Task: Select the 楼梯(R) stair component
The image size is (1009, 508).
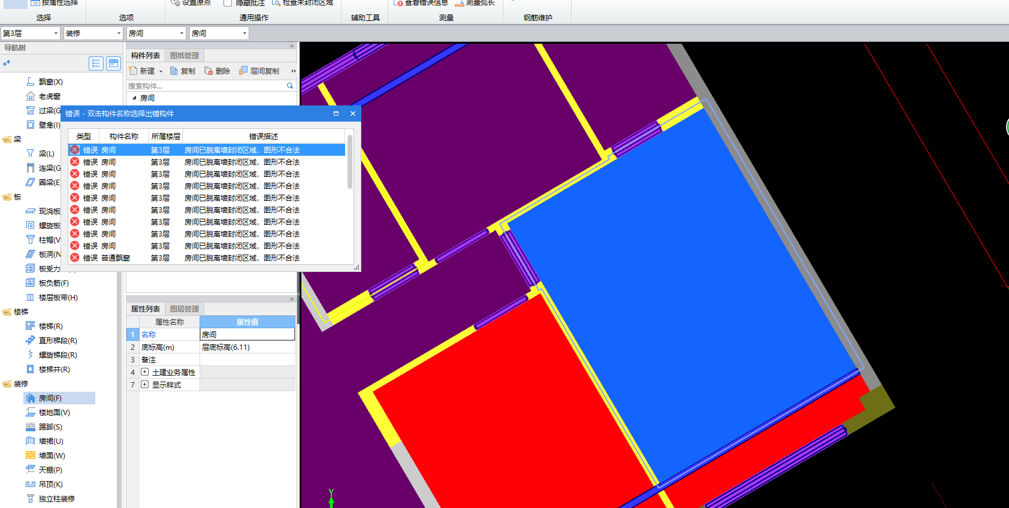Action: coord(44,326)
